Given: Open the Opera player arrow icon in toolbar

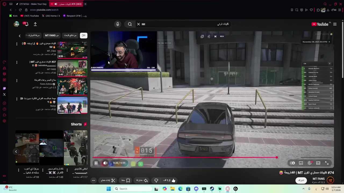Looking at the screenshot, I should coord(306,10).
